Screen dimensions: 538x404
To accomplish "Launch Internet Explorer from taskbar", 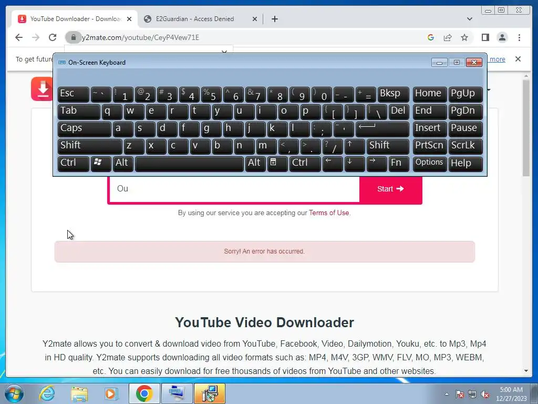I will pos(47,393).
